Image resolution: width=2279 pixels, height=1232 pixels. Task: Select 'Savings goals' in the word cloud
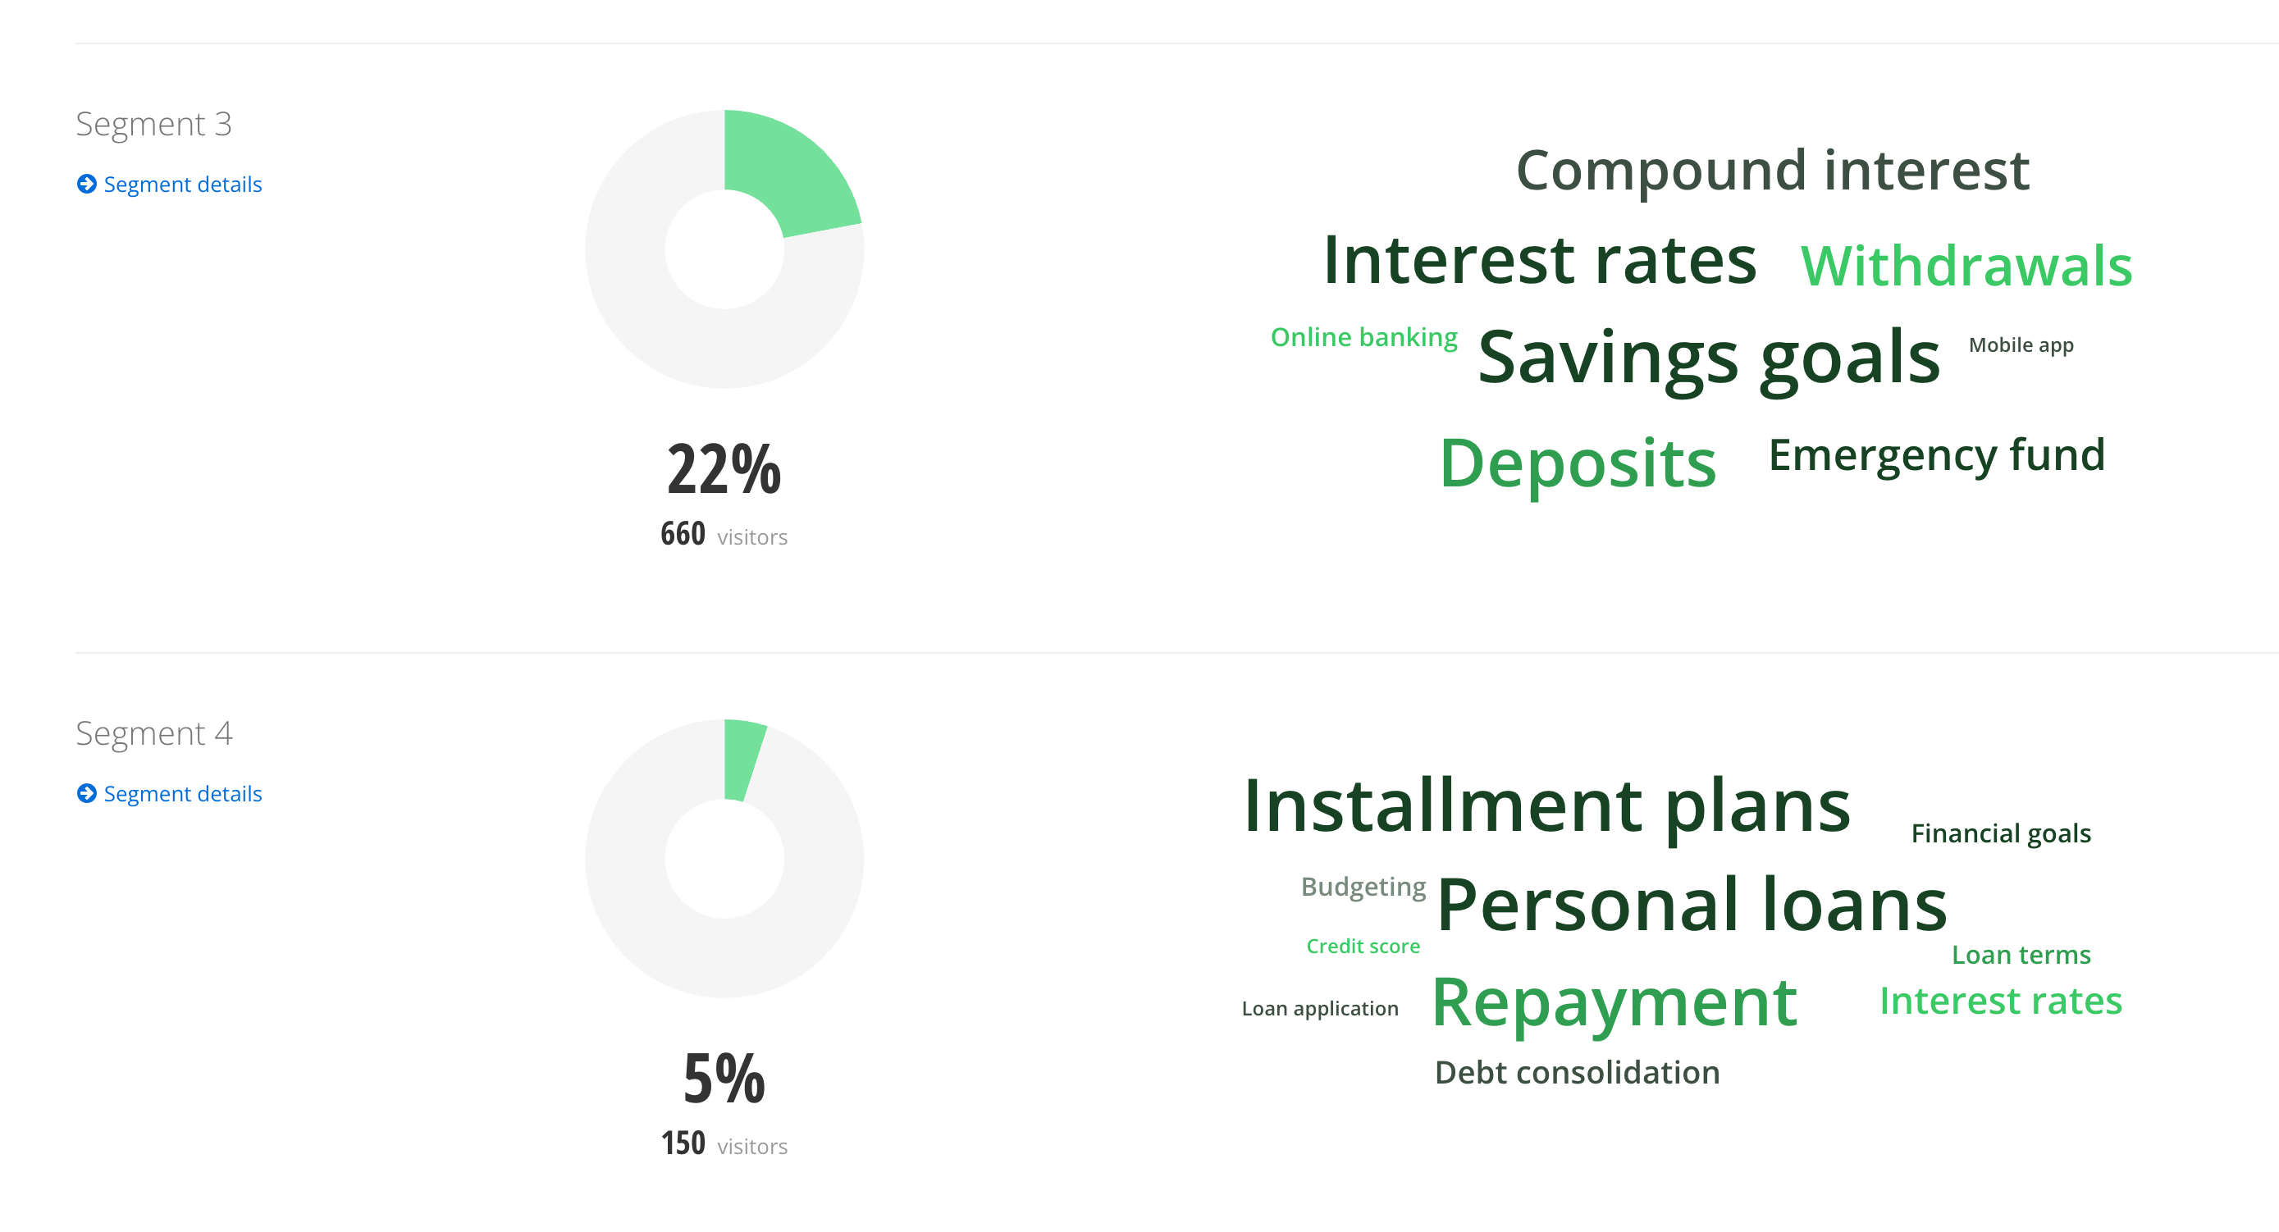1708,358
